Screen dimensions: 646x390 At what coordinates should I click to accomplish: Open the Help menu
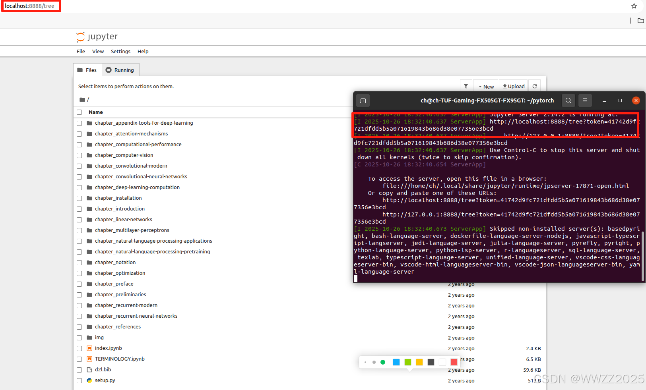tap(143, 52)
